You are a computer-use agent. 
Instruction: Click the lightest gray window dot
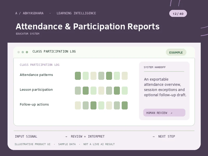tap(18, 52)
